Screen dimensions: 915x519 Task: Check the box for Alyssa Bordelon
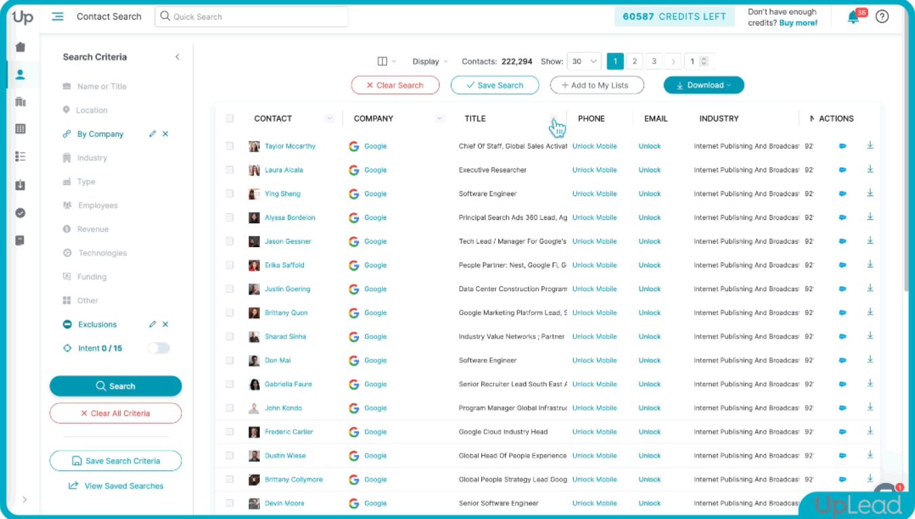point(229,217)
